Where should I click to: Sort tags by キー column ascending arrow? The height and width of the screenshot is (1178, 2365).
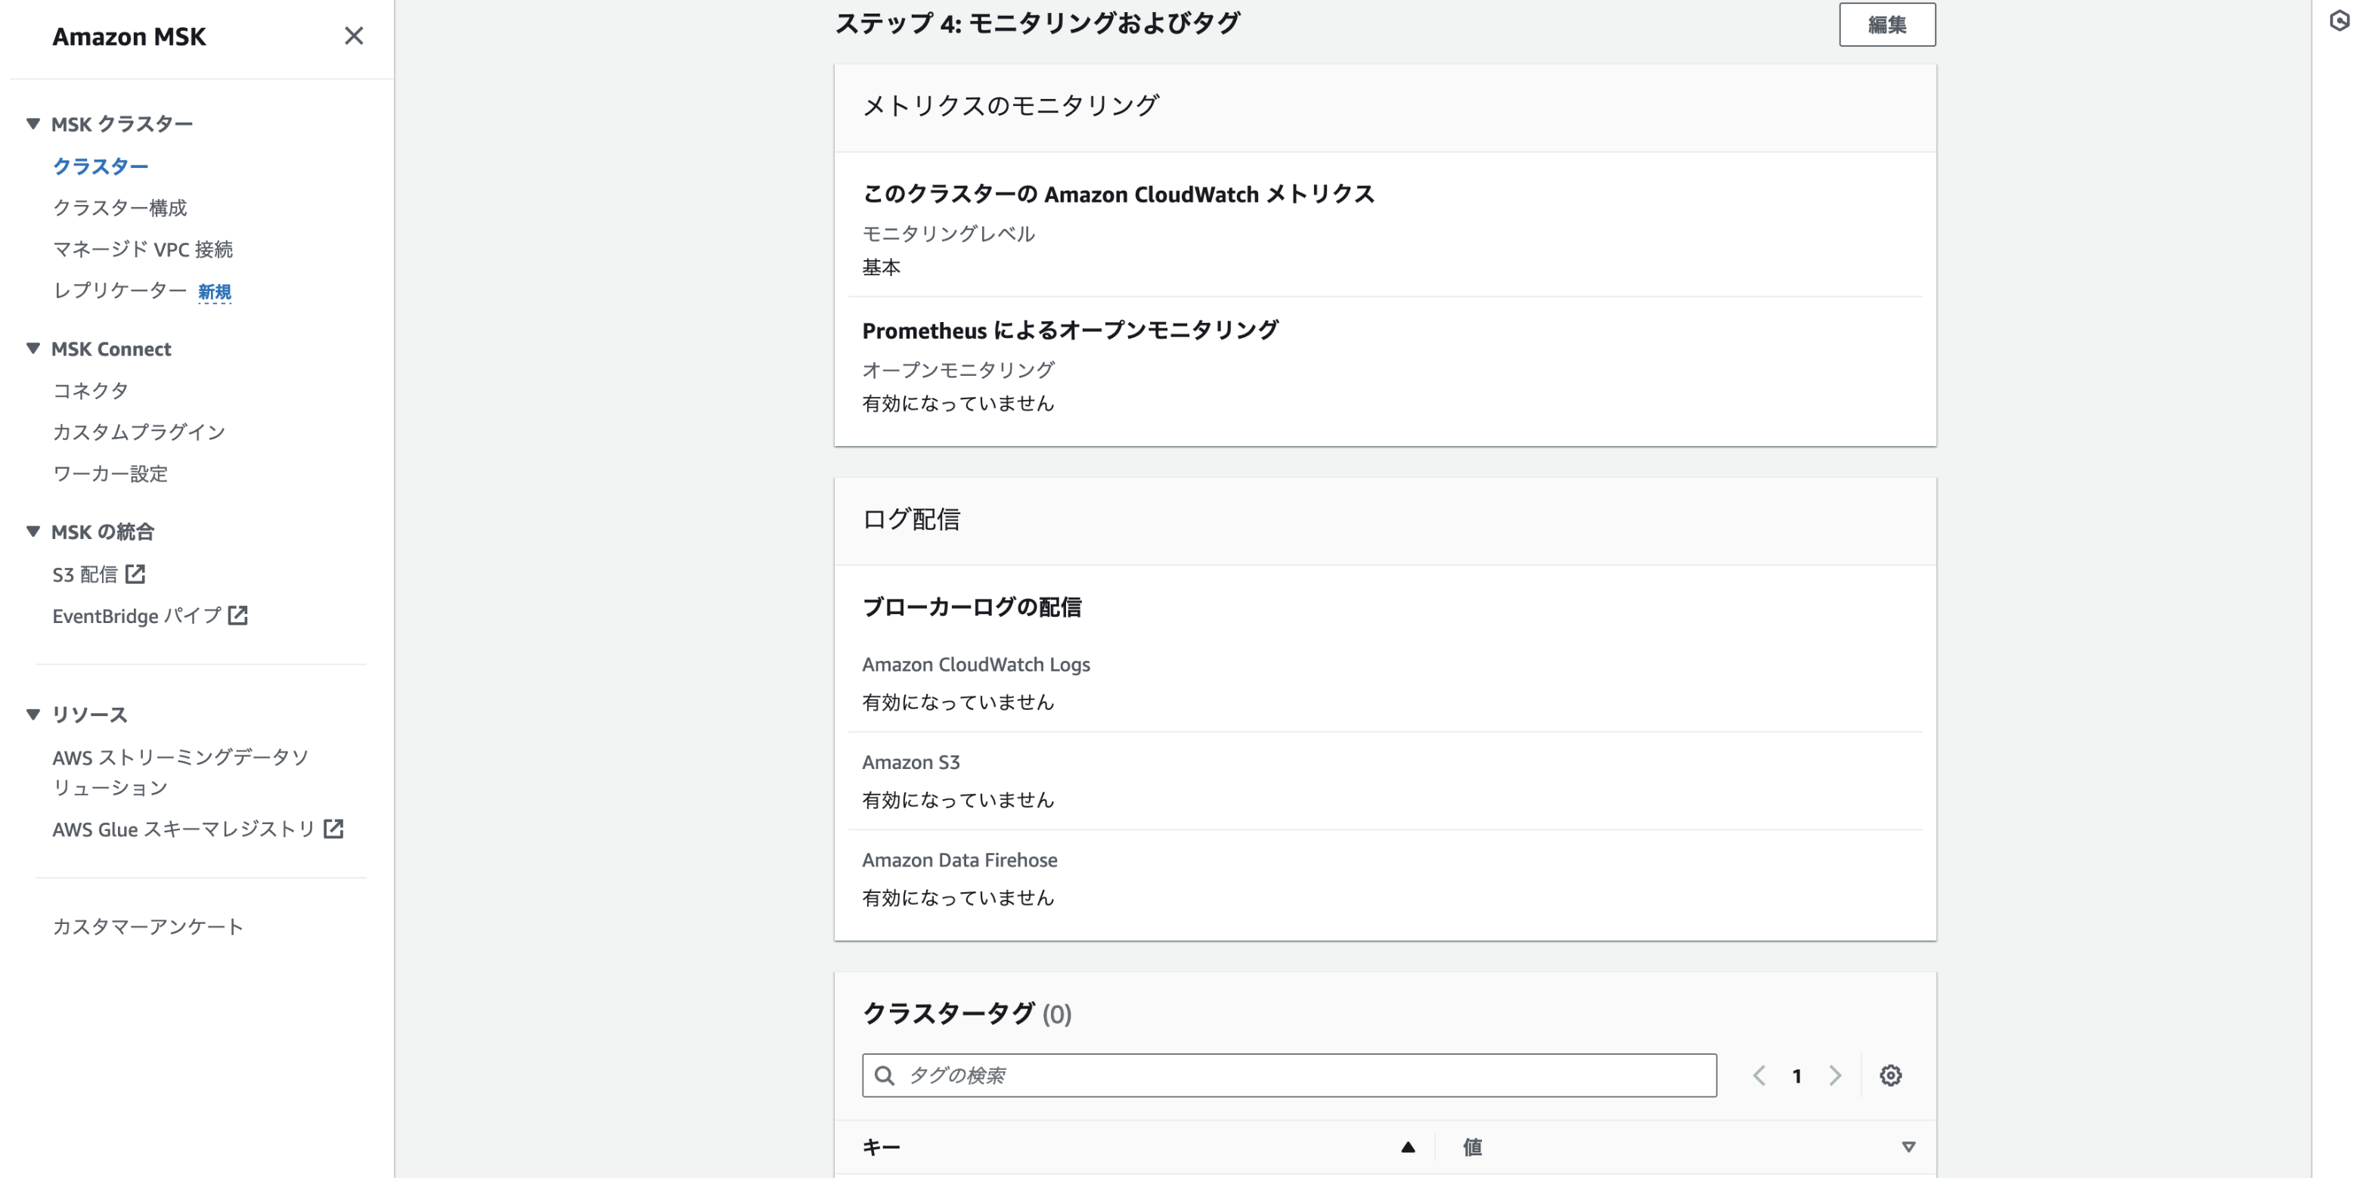point(1408,1147)
